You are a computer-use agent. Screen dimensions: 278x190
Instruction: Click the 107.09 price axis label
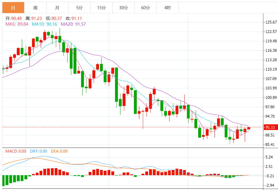[271, 79]
